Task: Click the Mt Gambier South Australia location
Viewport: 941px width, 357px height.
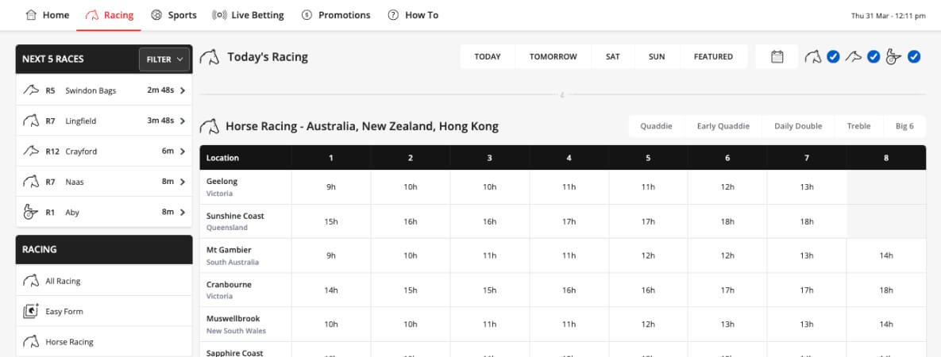Action: (245, 255)
